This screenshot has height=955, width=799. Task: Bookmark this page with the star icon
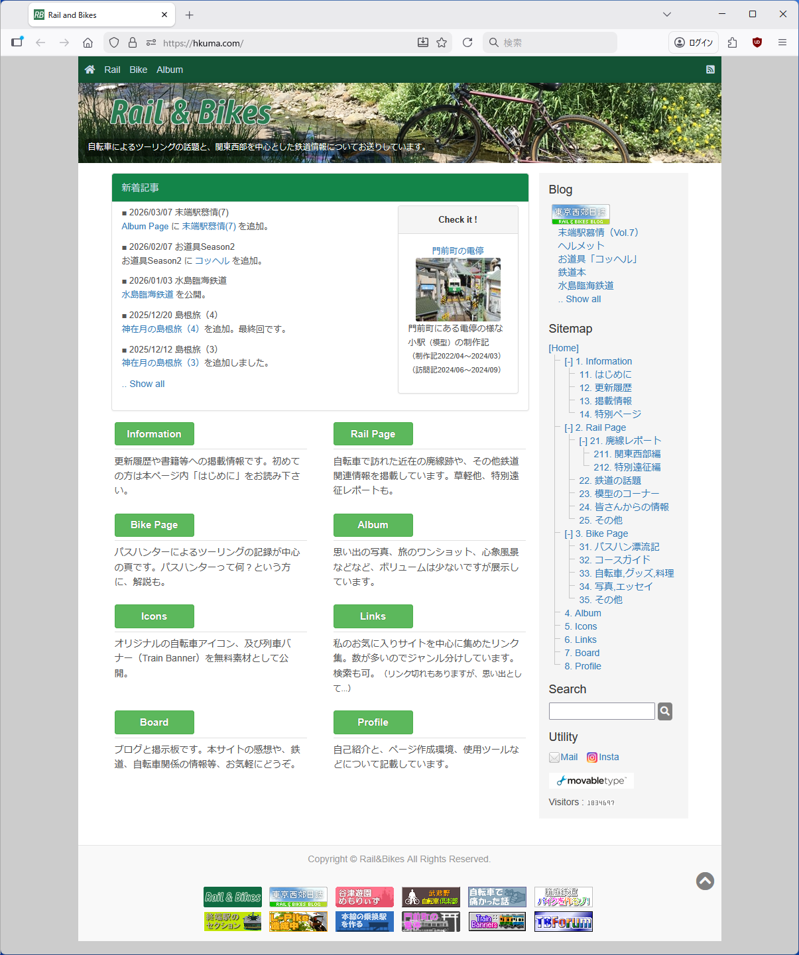[442, 42]
